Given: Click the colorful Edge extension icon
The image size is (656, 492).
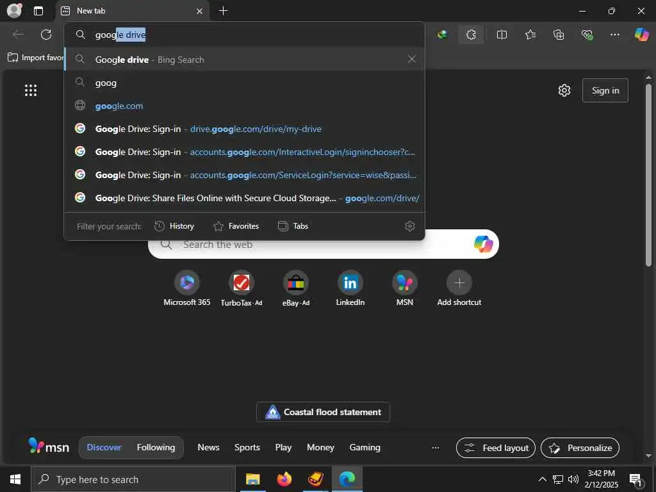Looking at the screenshot, I should pos(443,35).
